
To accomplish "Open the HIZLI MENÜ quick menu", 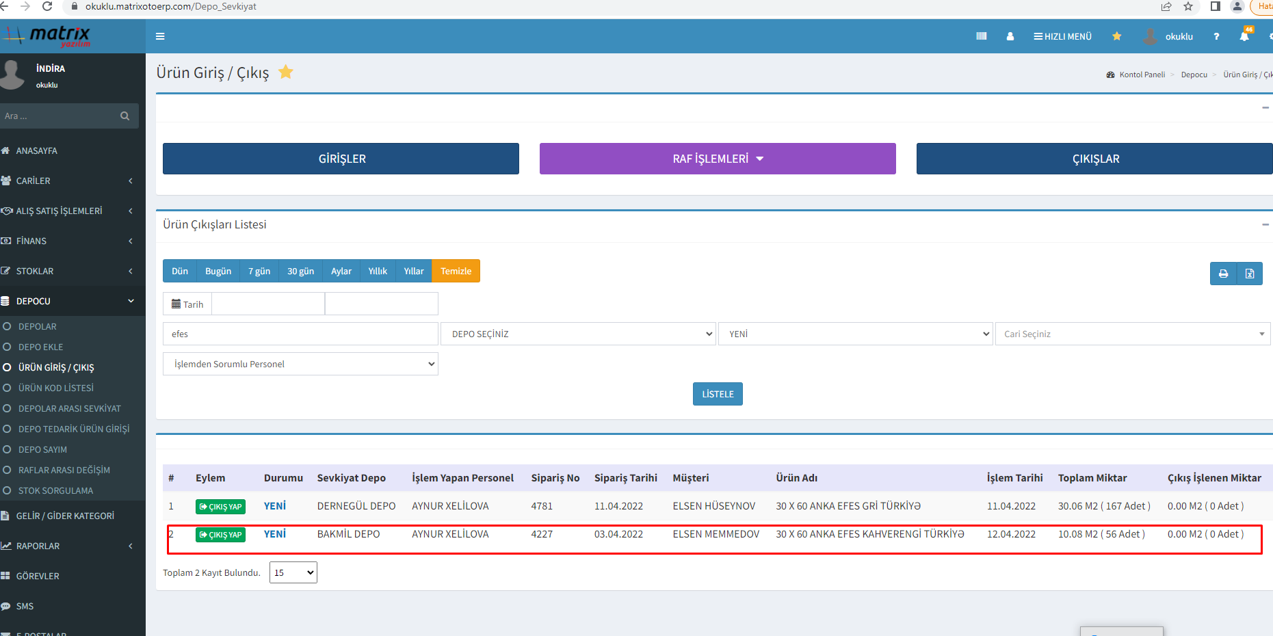I will point(1062,36).
